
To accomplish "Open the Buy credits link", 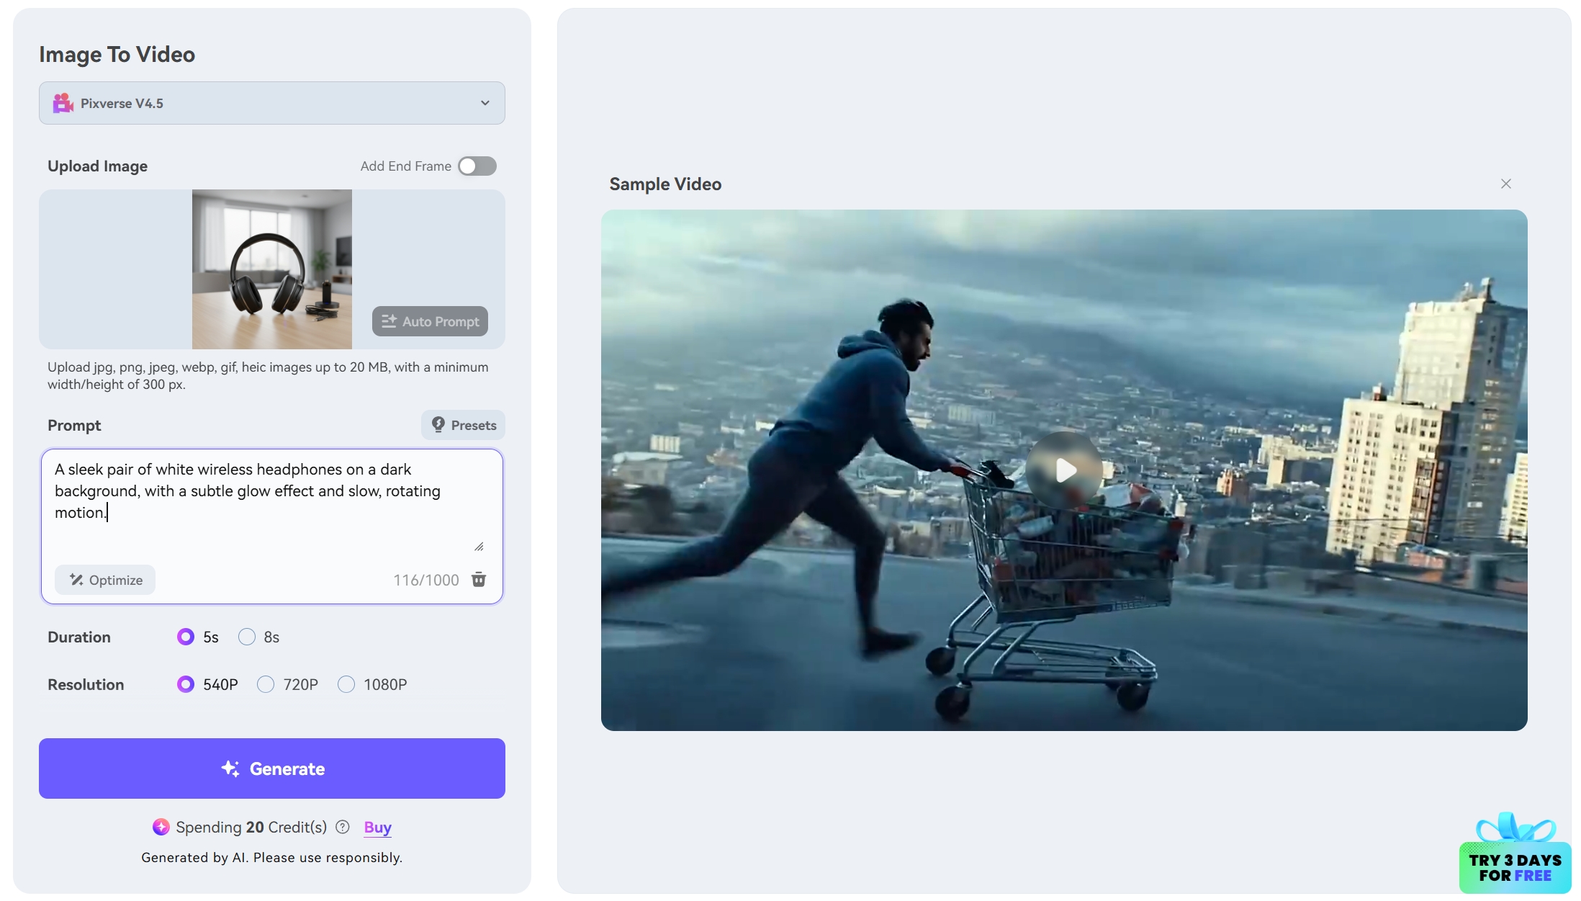I will 377,827.
